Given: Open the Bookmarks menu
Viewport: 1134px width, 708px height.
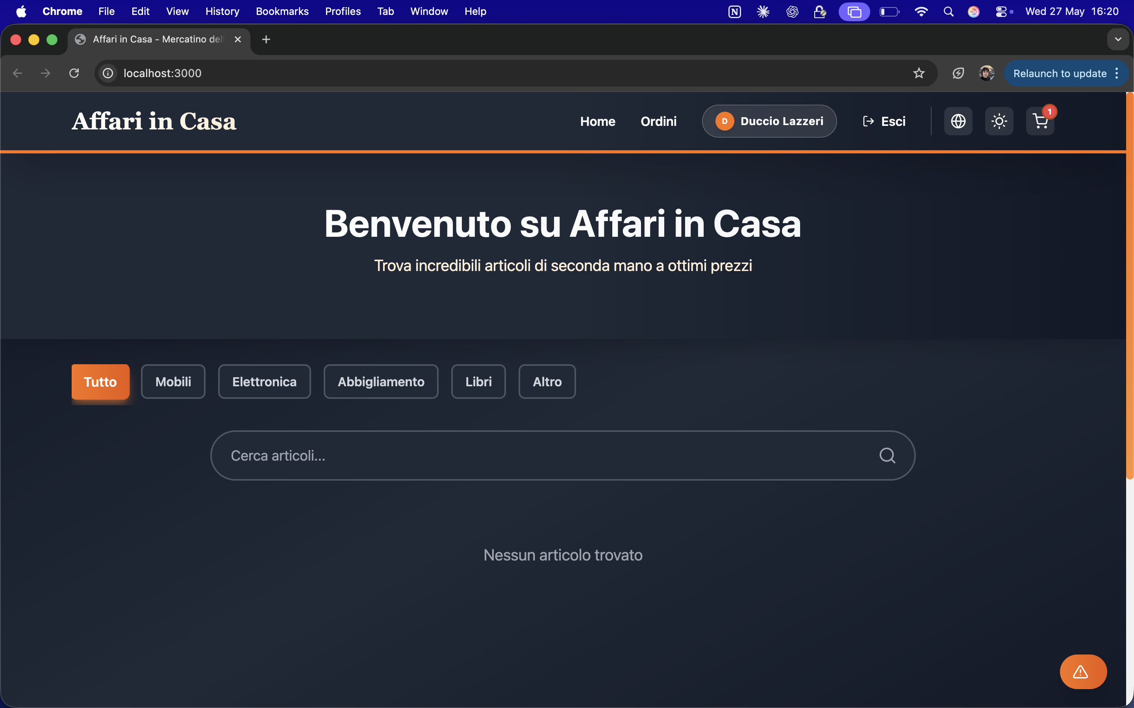Looking at the screenshot, I should (x=282, y=11).
